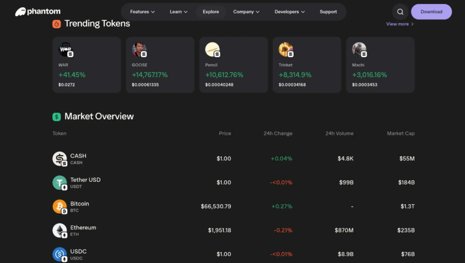Click the Tether USD name text

coord(85,180)
